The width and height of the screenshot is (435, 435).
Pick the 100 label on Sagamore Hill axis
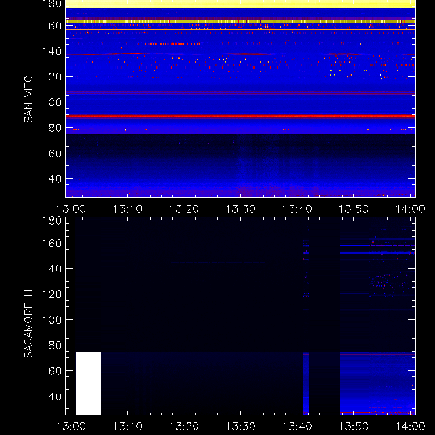pos(52,320)
